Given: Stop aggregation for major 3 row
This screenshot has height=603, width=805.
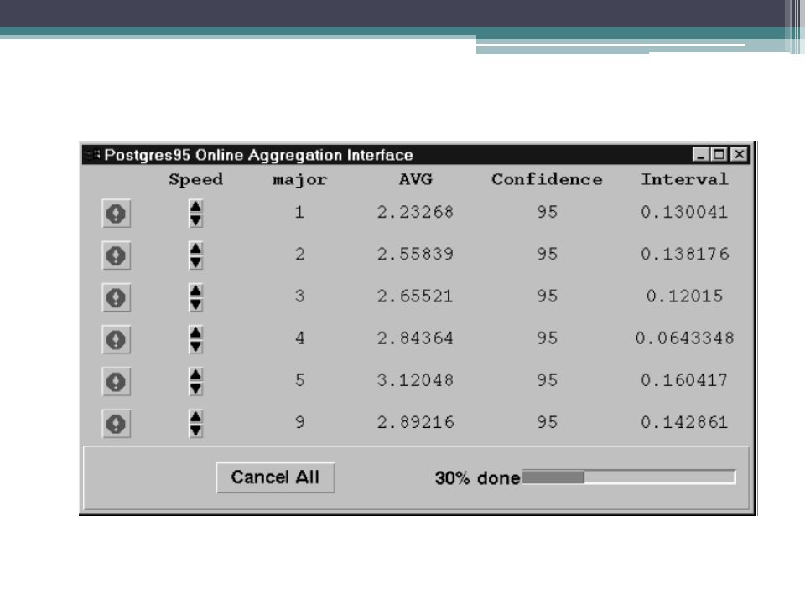Looking at the screenshot, I should click(117, 297).
